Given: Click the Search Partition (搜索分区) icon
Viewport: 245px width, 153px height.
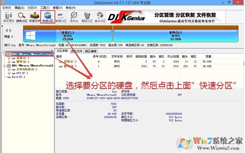Looking at the screenshot, I should [x=22, y=17].
